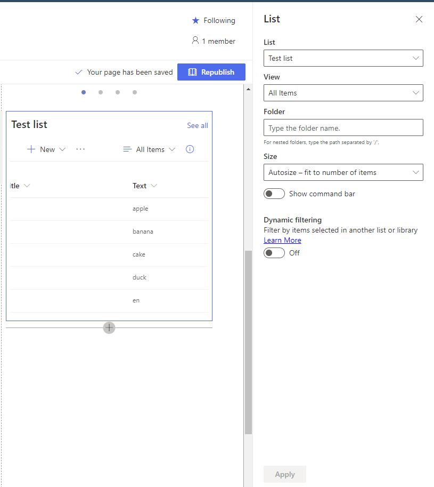Click the Following label text
Screen dimensions: 434x487
(x=219, y=20)
